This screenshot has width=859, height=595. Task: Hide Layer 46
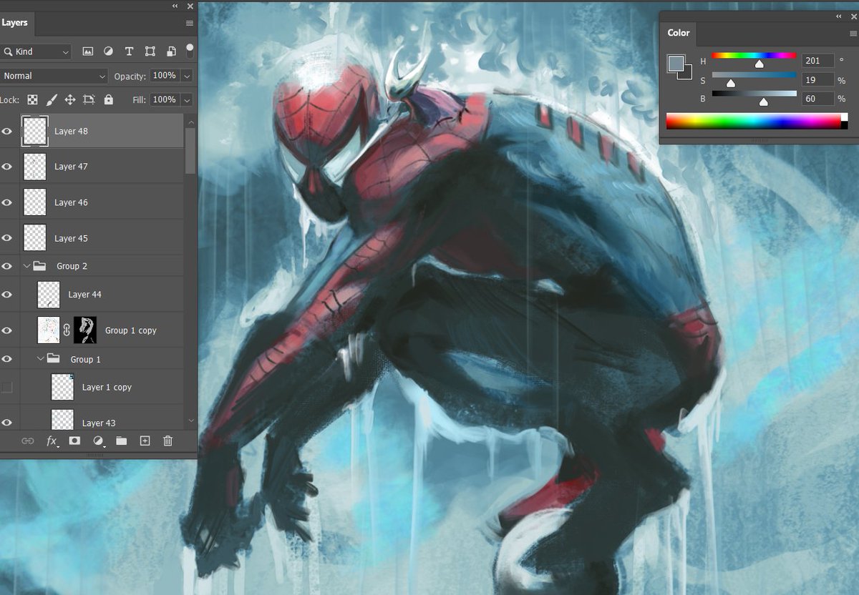(7, 202)
